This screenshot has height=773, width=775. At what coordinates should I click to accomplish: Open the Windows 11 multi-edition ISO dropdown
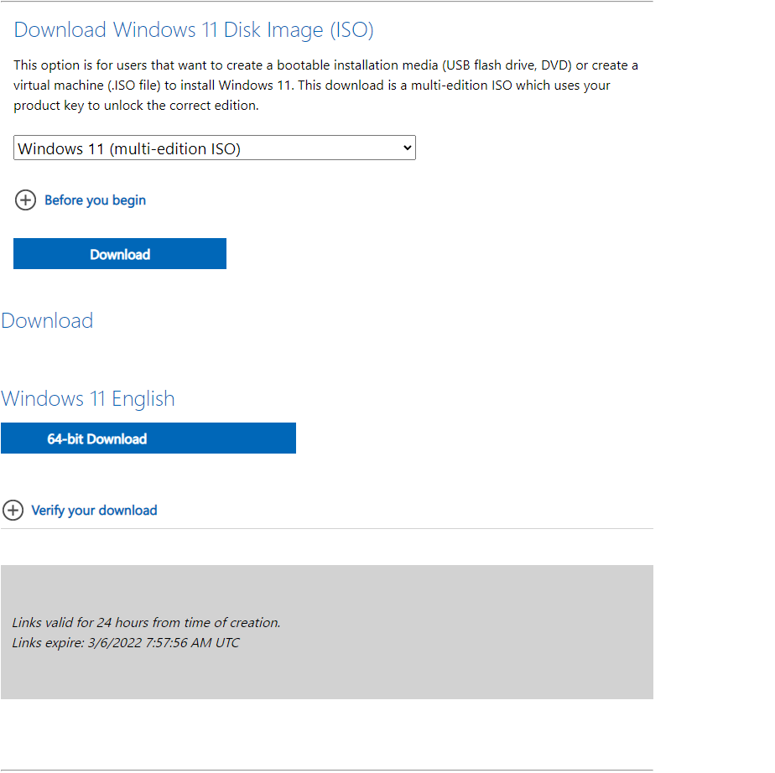pyautogui.click(x=214, y=148)
